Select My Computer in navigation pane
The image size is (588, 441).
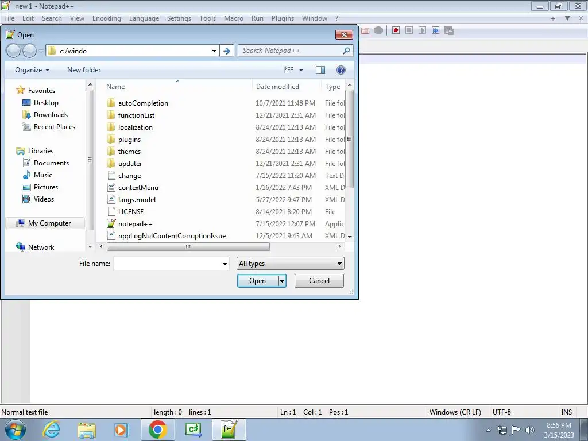(x=44, y=223)
